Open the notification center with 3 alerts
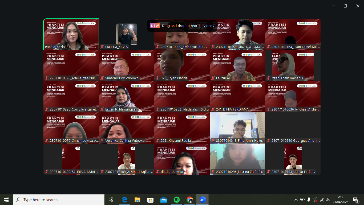This screenshot has height=205, width=364. click(x=355, y=200)
